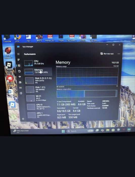Select the Disk 1 (C:) entry
This screenshot has height=177, width=135.
(39, 89)
